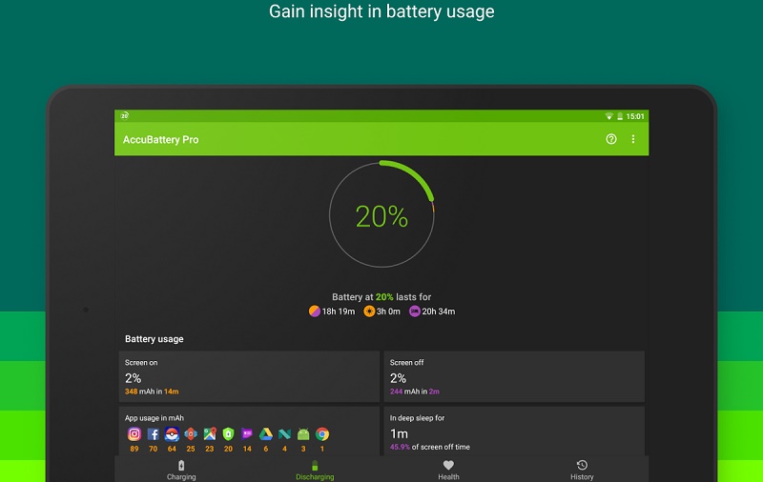Tap the Facebook app usage icon
763x482 pixels.
tap(154, 434)
